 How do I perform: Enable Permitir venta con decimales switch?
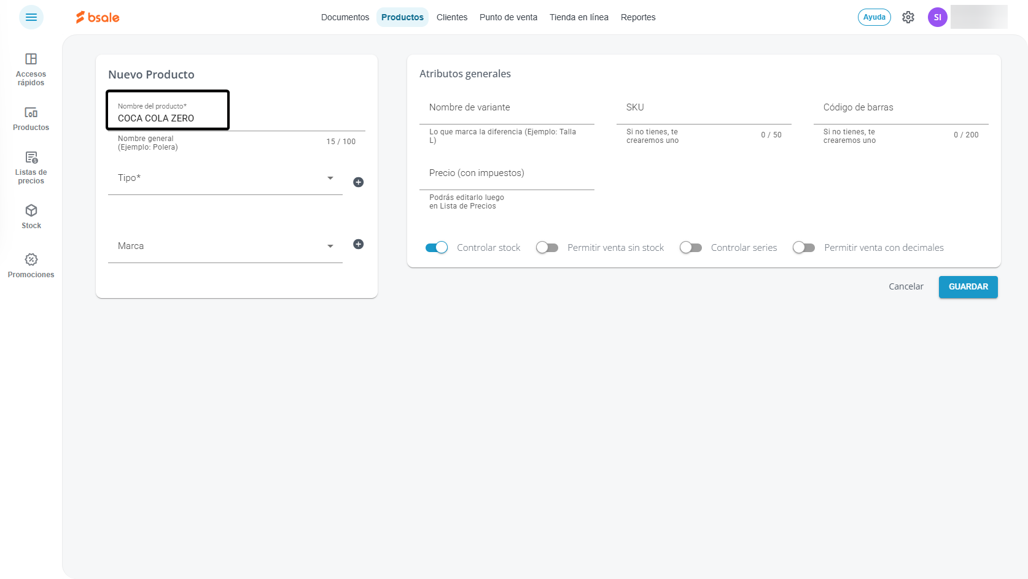click(804, 248)
